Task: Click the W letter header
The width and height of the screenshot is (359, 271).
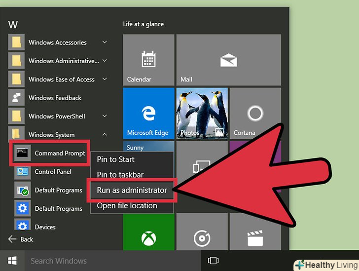Action: 13,24
